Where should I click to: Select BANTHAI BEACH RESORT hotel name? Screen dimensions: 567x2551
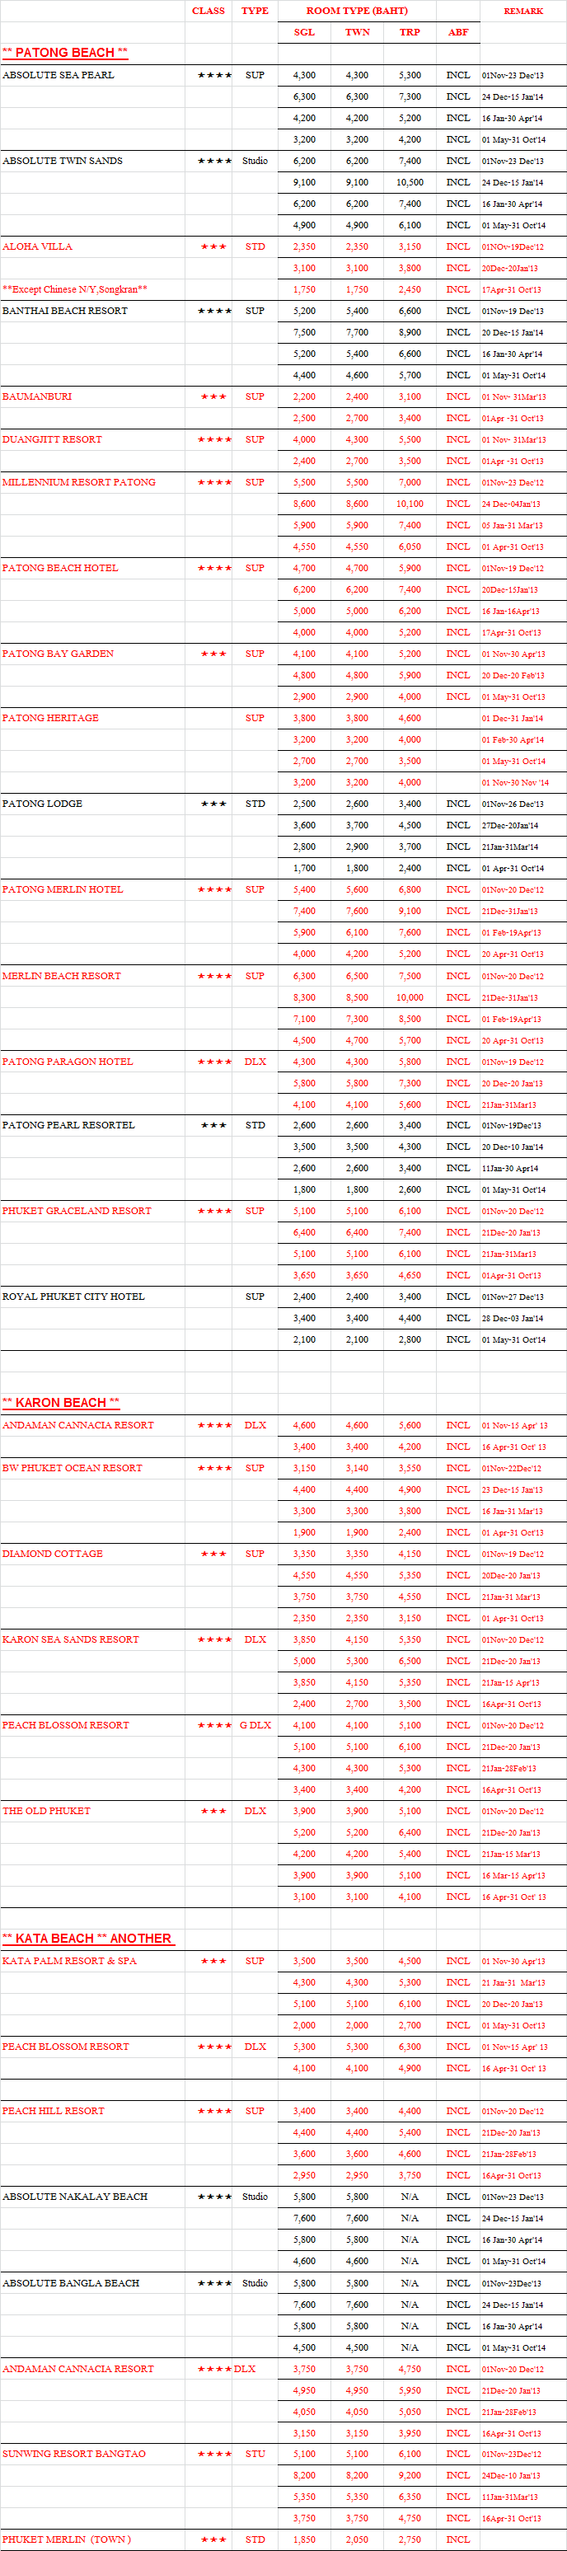point(64,311)
